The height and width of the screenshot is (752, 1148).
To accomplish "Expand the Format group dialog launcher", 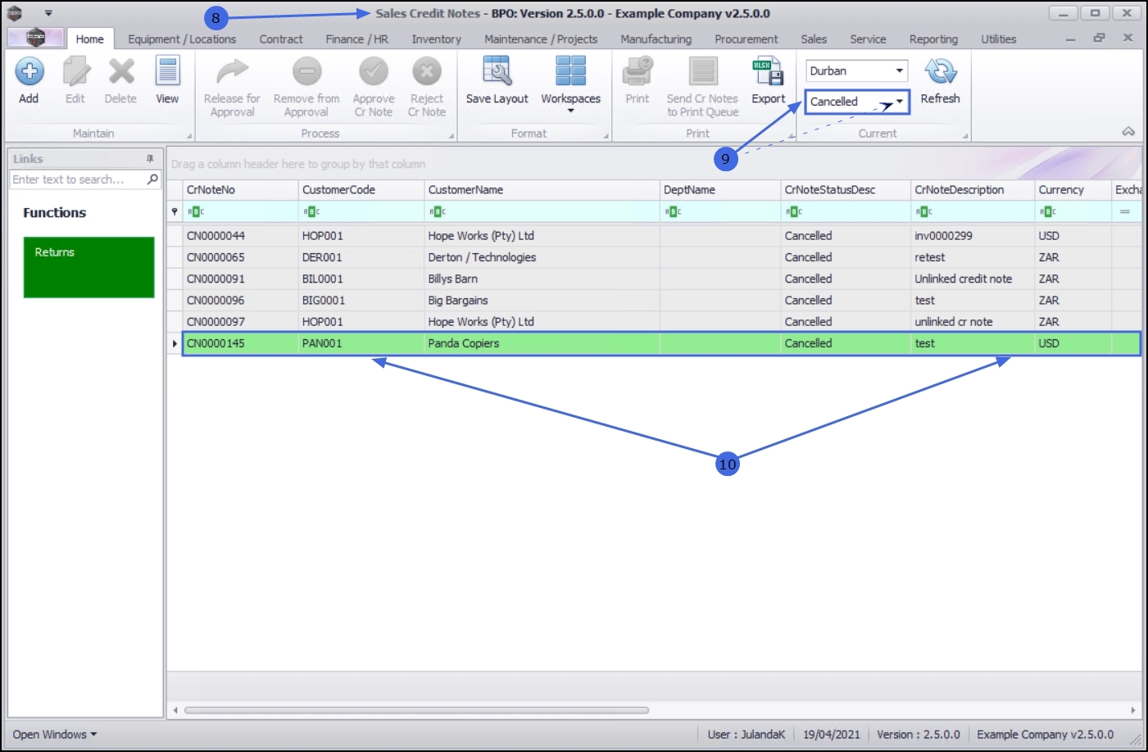I will (606, 136).
